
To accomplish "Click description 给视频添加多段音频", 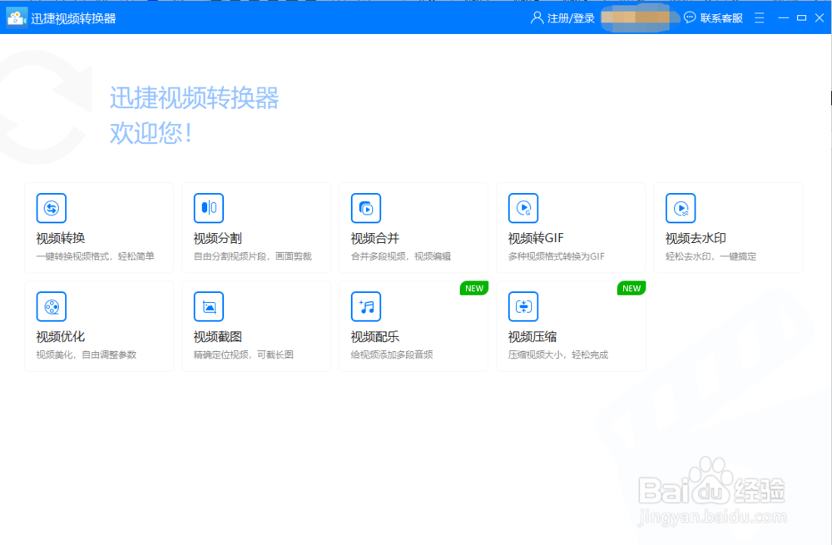I will 392,354.
